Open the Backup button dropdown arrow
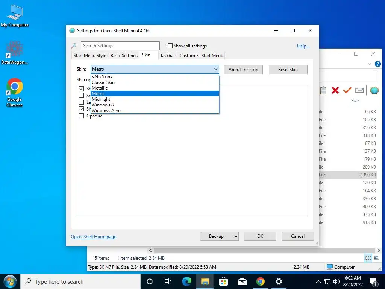 (x=236, y=236)
